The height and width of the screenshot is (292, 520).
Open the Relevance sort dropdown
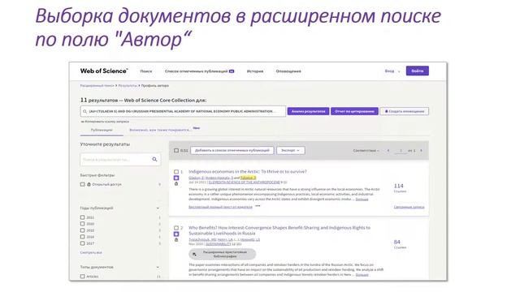tap(366, 151)
